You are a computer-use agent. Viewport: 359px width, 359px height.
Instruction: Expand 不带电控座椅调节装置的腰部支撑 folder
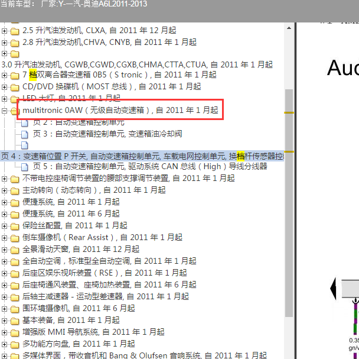pos(4,179)
